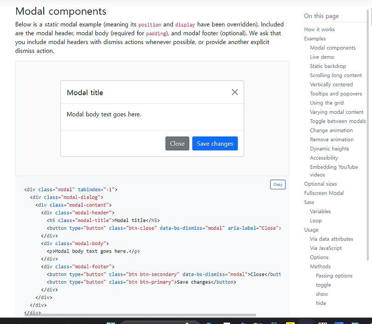Open "Variables" under the Sass section

pos(319,211)
